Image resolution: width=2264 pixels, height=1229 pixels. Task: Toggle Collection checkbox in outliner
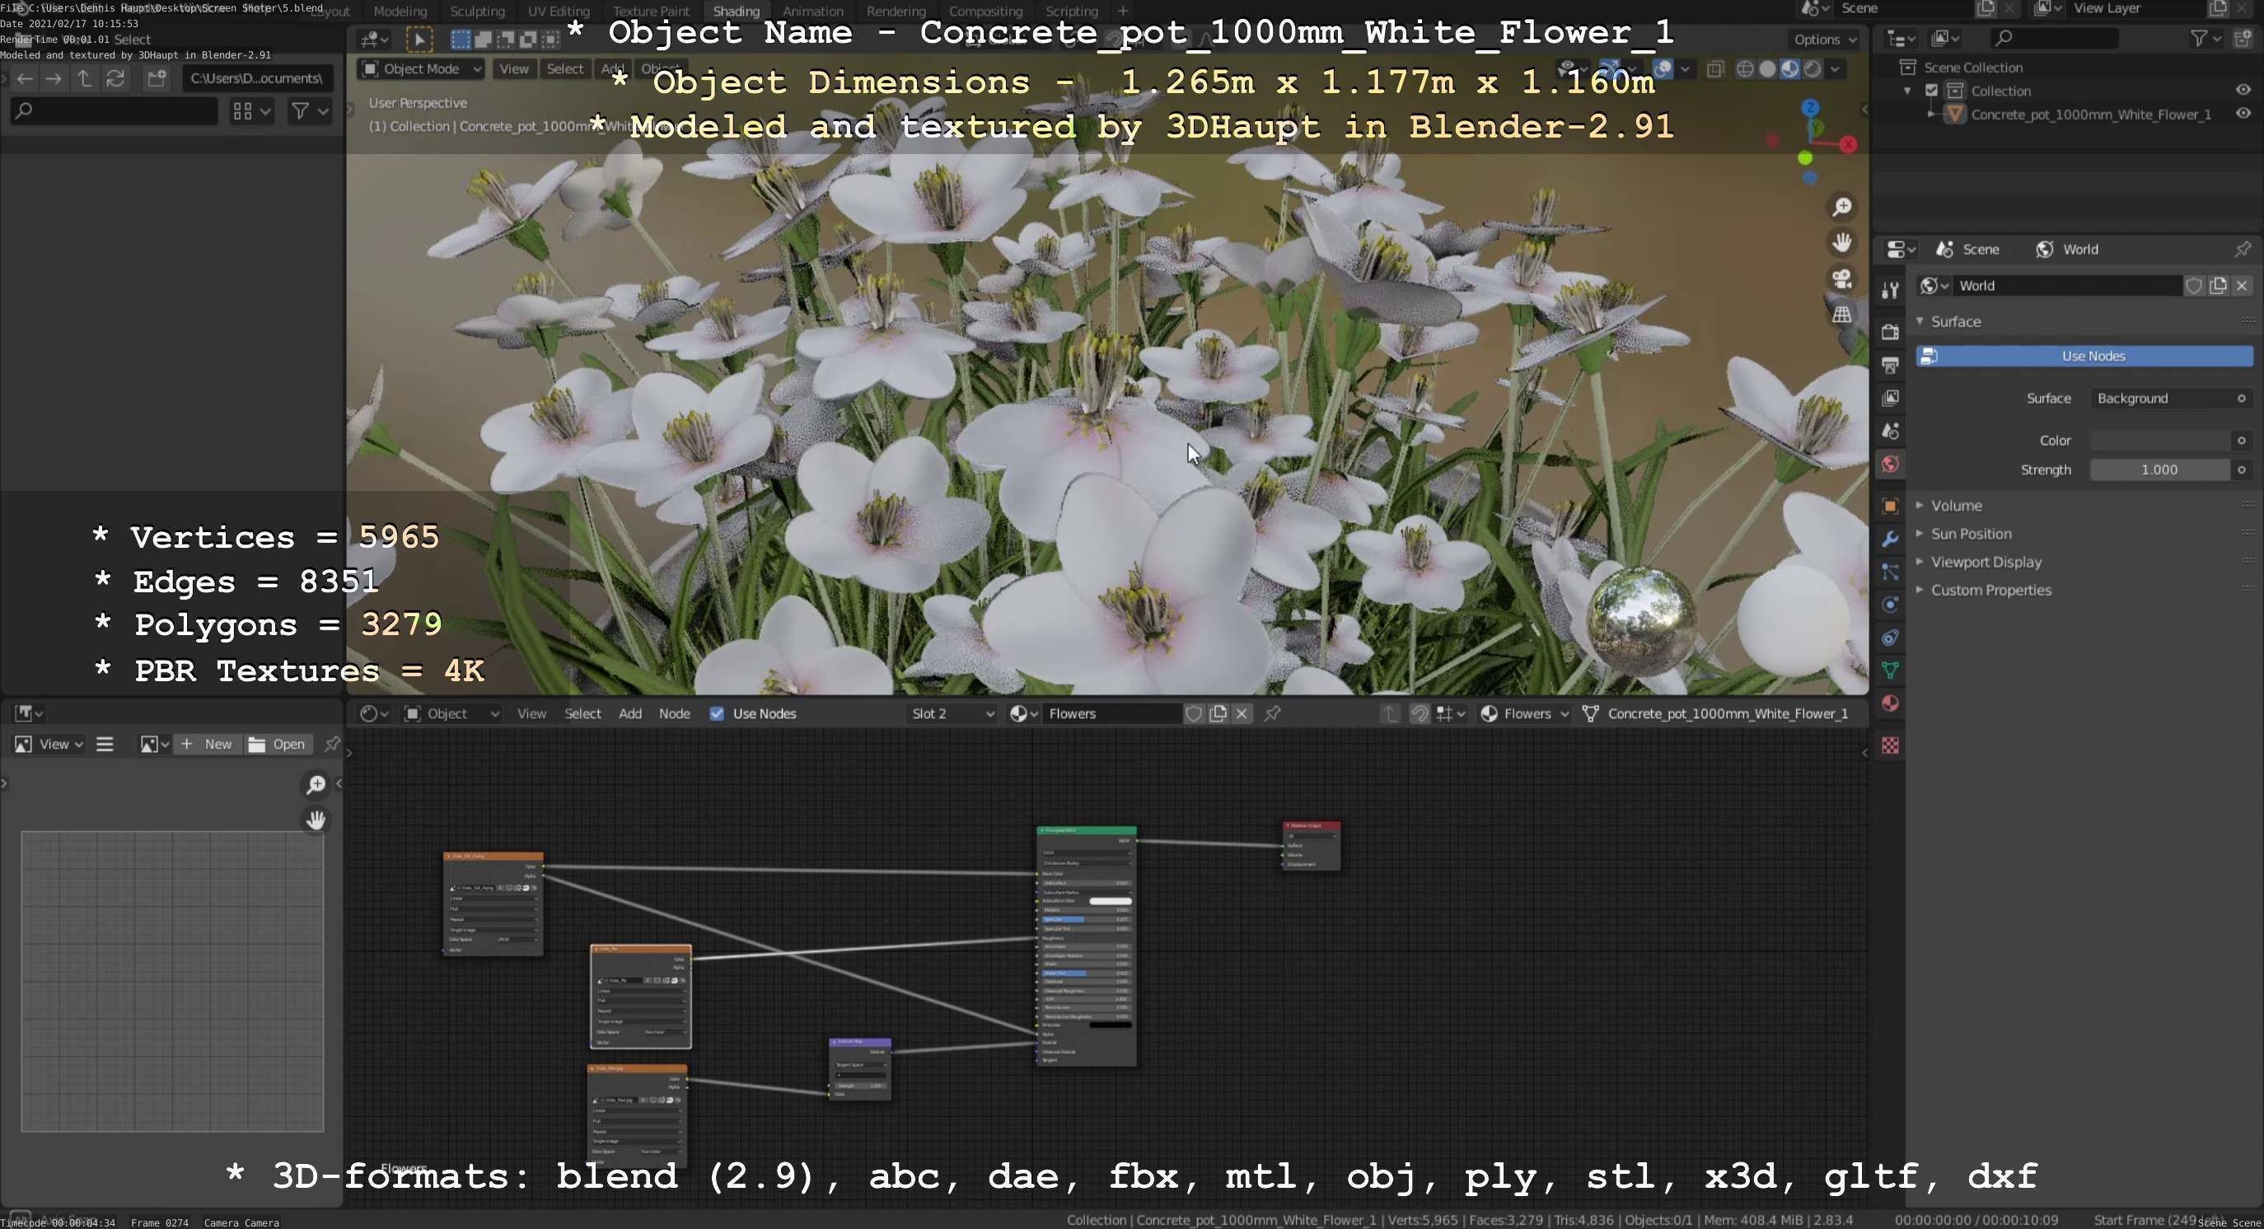click(1931, 91)
